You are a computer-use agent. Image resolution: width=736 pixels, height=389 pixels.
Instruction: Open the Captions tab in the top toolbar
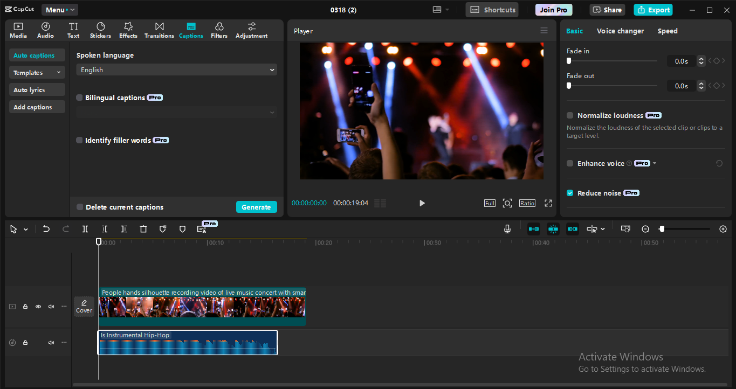[191, 30]
